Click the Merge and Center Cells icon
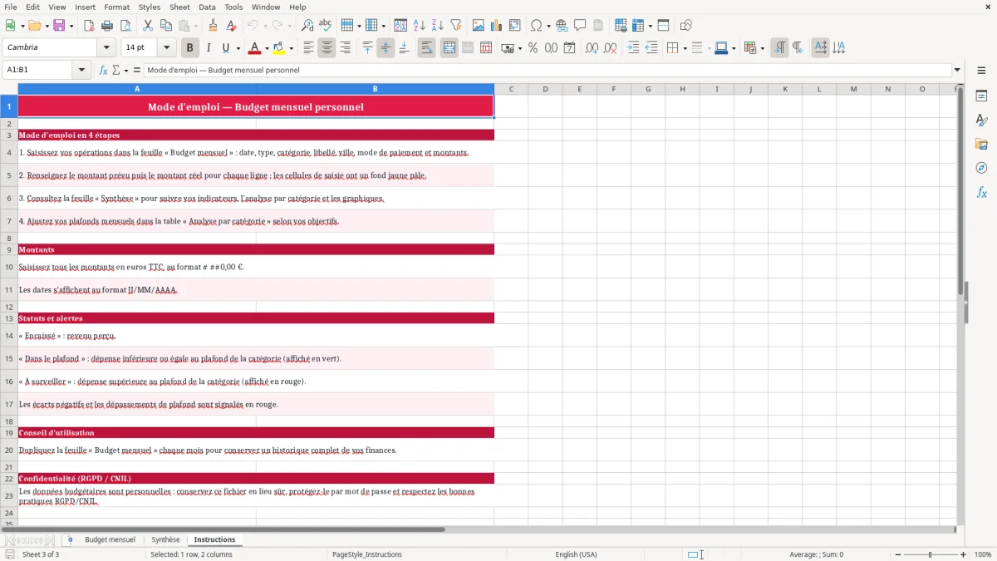Image resolution: width=997 pixels, height=561 pixels. pyautogui.click(x=449, y=48)
